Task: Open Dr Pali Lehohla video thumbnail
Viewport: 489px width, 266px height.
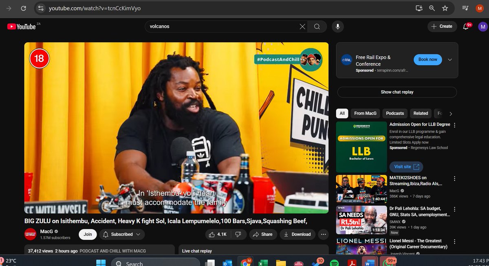Action: (361, 220)
